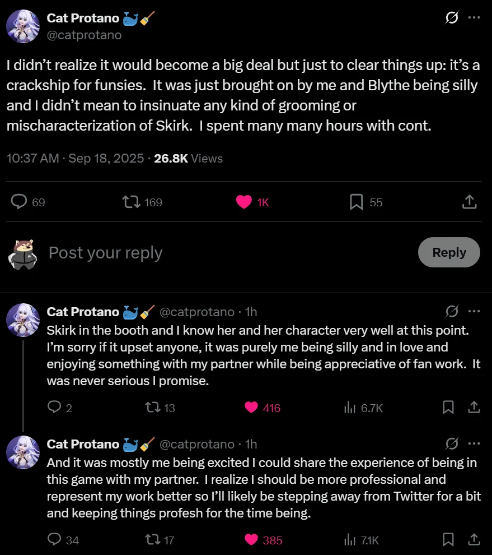Screen dimensions: 492x555
Task: Click the reply icon on the main post
Action: point(20,202)
